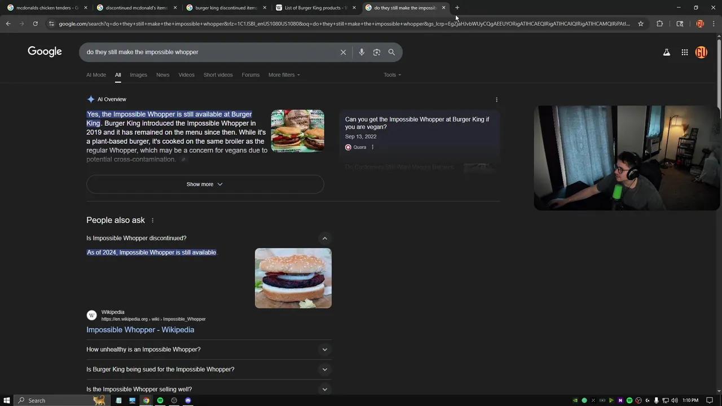Go back to previous page
The width and height of the screenshot is (722, 406).
[8, 24]
